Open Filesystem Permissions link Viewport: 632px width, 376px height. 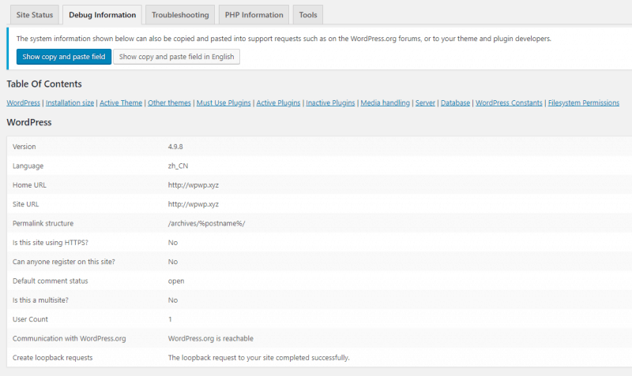[583, 103]
